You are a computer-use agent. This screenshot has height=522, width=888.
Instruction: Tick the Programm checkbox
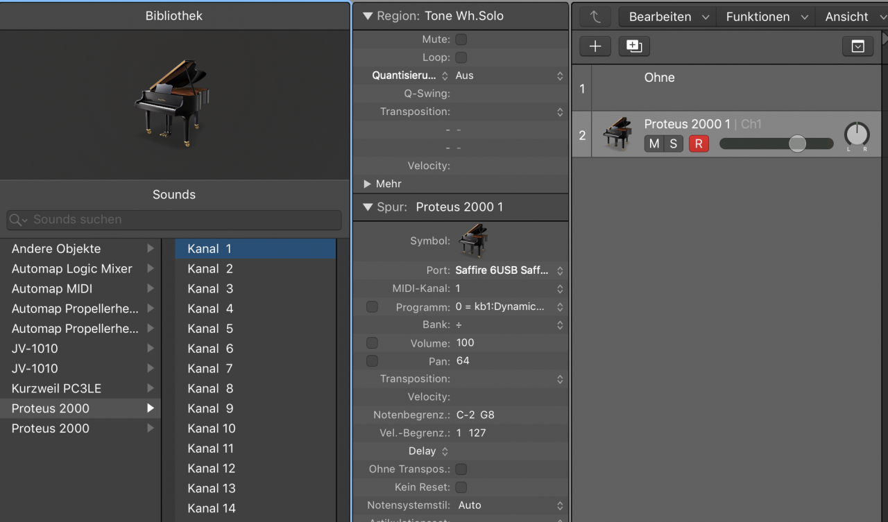(x=372, y=306)
